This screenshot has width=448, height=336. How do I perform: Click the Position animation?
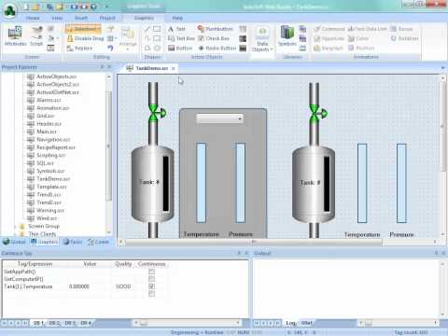pyautogui.click(x=361, y=49)
